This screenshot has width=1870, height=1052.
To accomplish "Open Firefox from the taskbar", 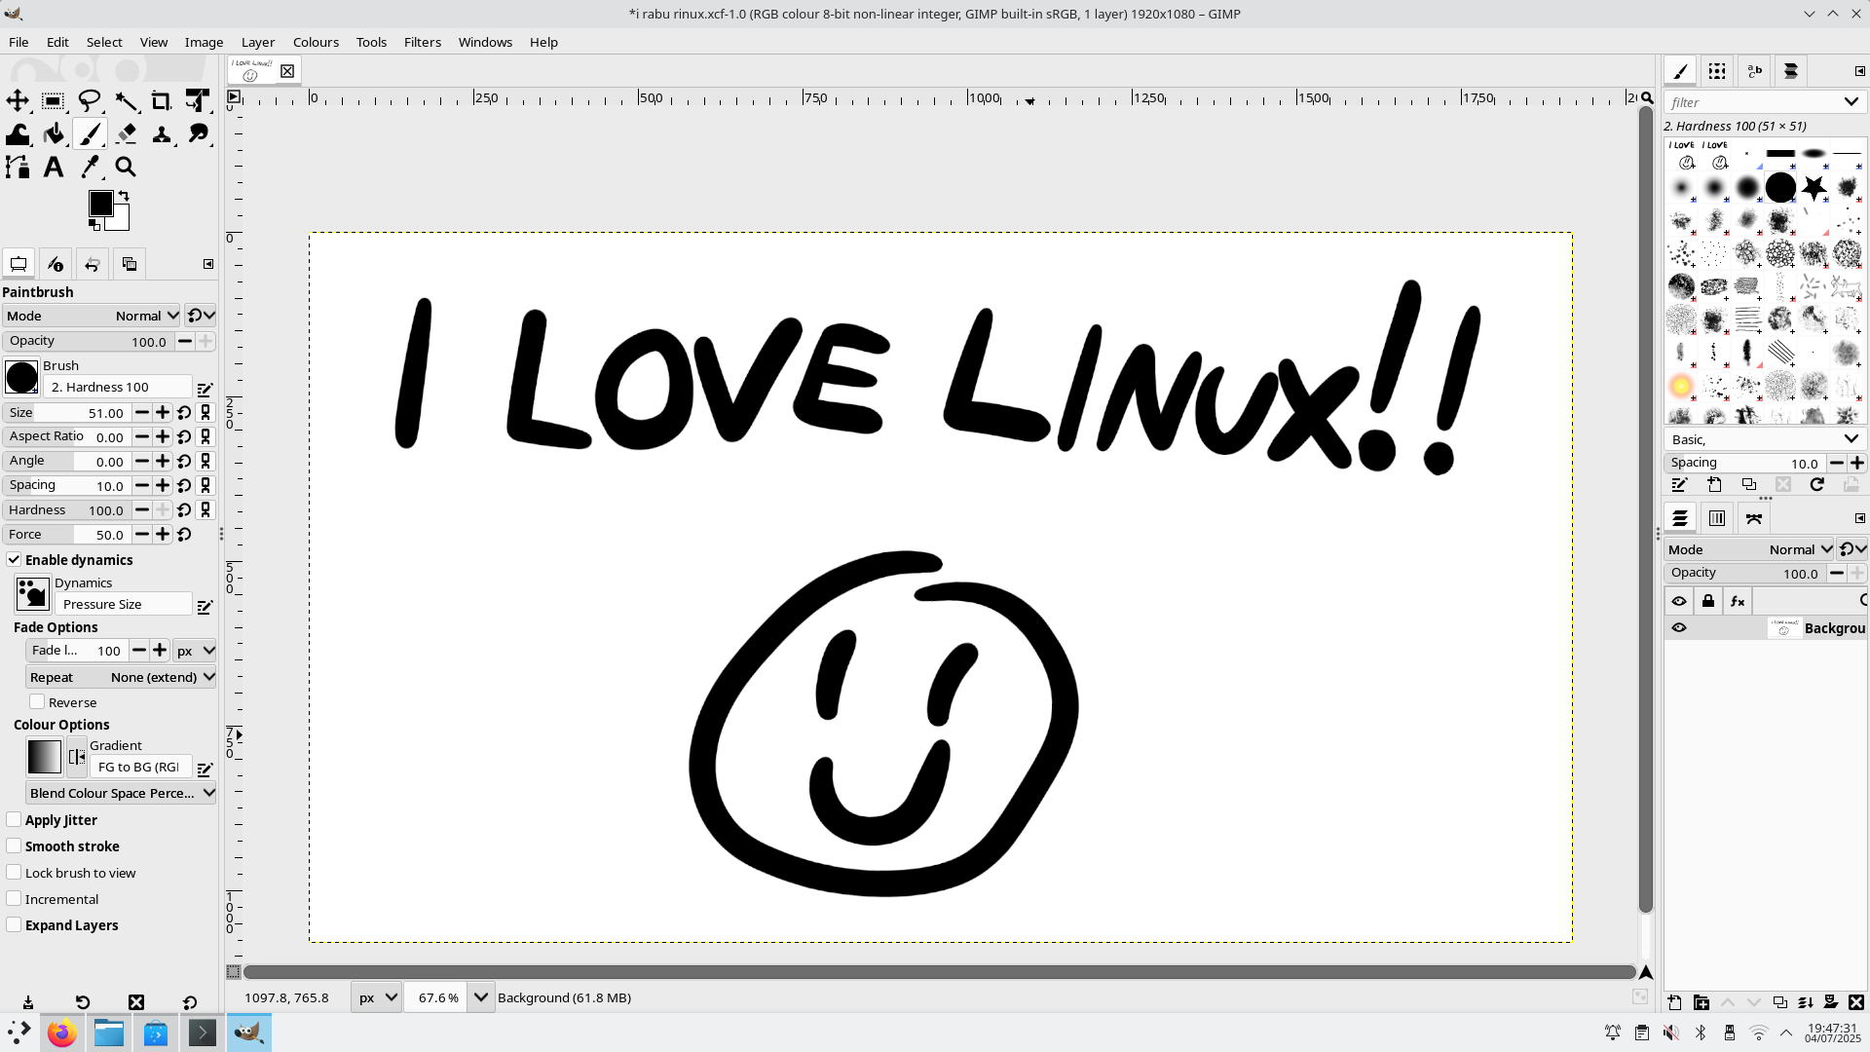I will [x=61, y=1033].
